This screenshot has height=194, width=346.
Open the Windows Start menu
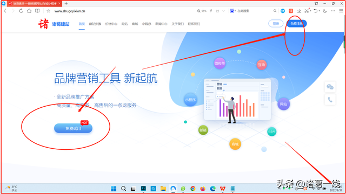[x=114, y=189]
